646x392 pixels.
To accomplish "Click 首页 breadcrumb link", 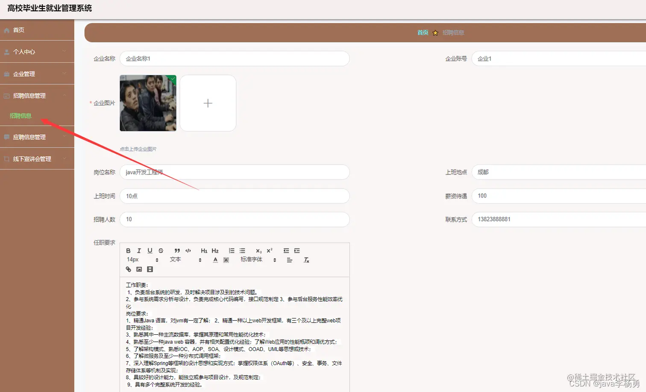I will [423, 32].
